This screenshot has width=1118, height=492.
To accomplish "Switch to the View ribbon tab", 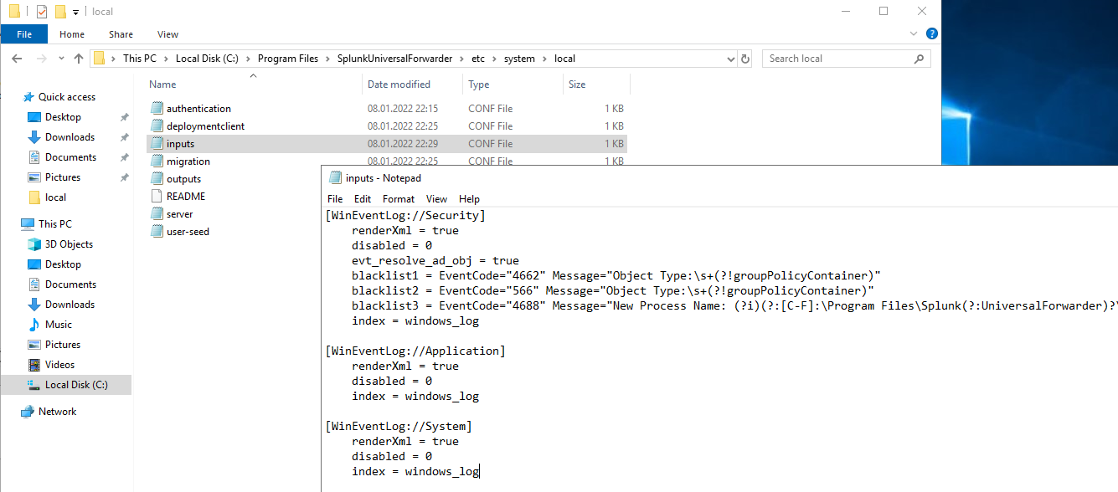I will [167, 34].
